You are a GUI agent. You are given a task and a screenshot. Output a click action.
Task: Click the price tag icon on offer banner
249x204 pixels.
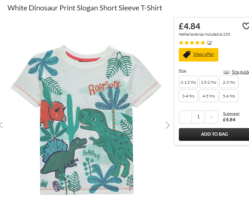click(187, 55)
